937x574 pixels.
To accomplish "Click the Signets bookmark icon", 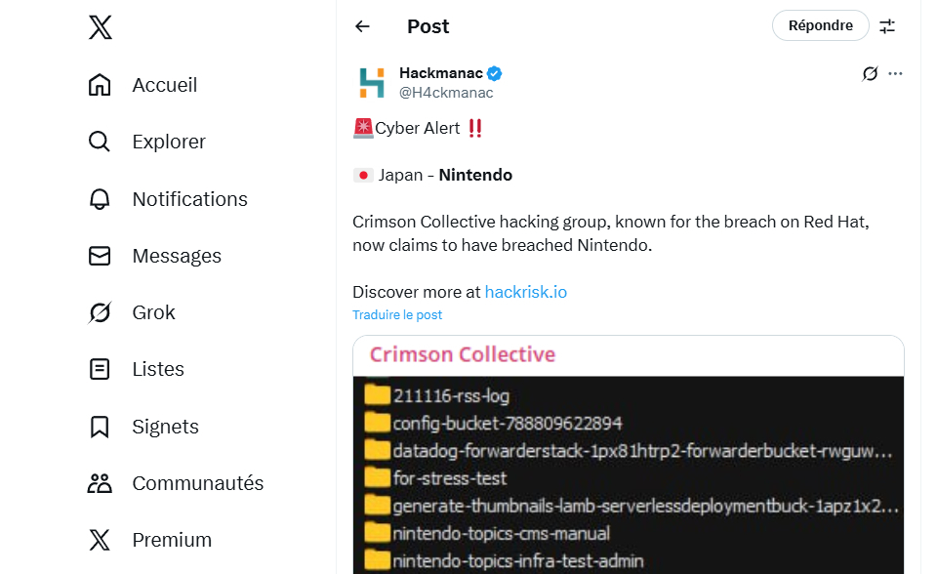I will pos(100,427).
